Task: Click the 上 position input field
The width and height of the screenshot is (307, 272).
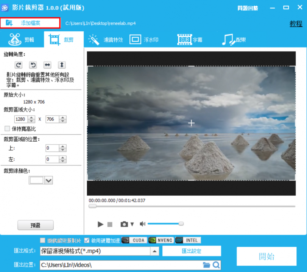Action: 52,148
